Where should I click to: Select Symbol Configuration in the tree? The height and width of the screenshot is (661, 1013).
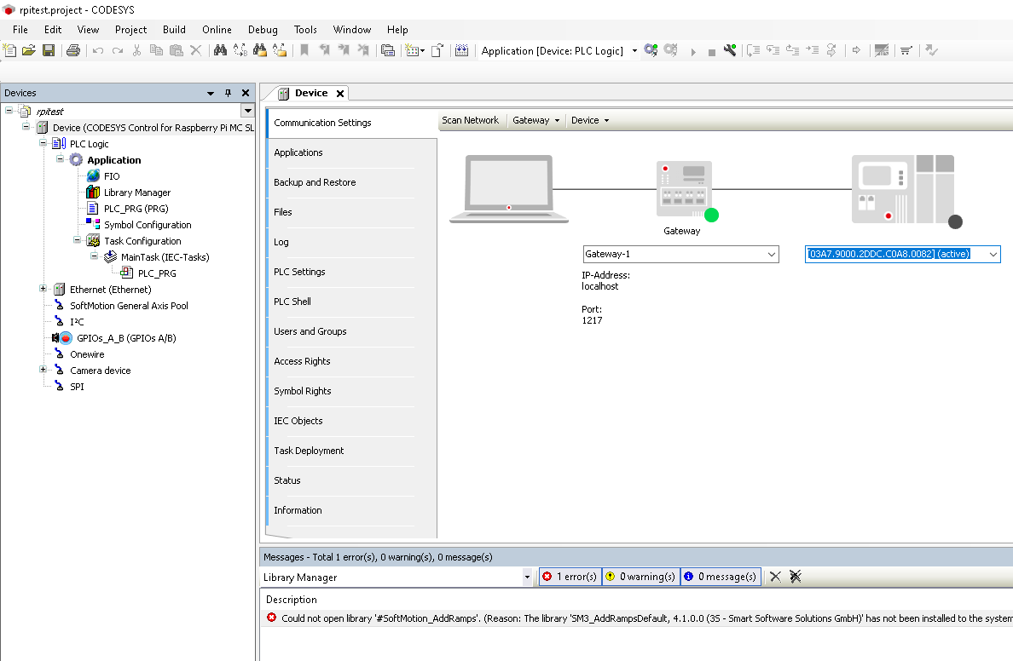[148, 225]
